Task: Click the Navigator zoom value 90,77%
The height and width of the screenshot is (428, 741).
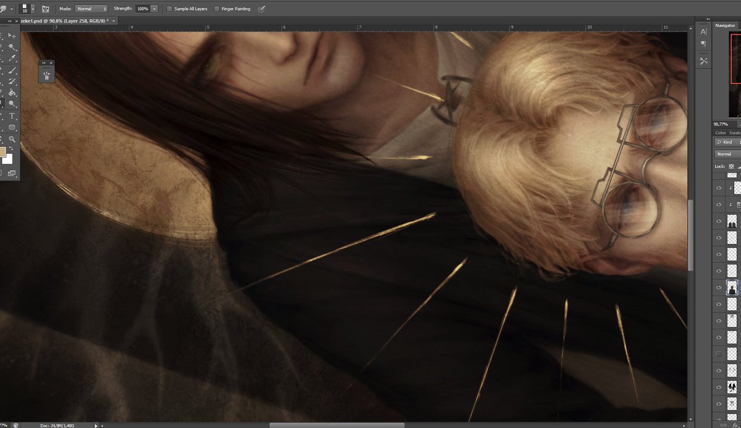Action: click(720, 124)
